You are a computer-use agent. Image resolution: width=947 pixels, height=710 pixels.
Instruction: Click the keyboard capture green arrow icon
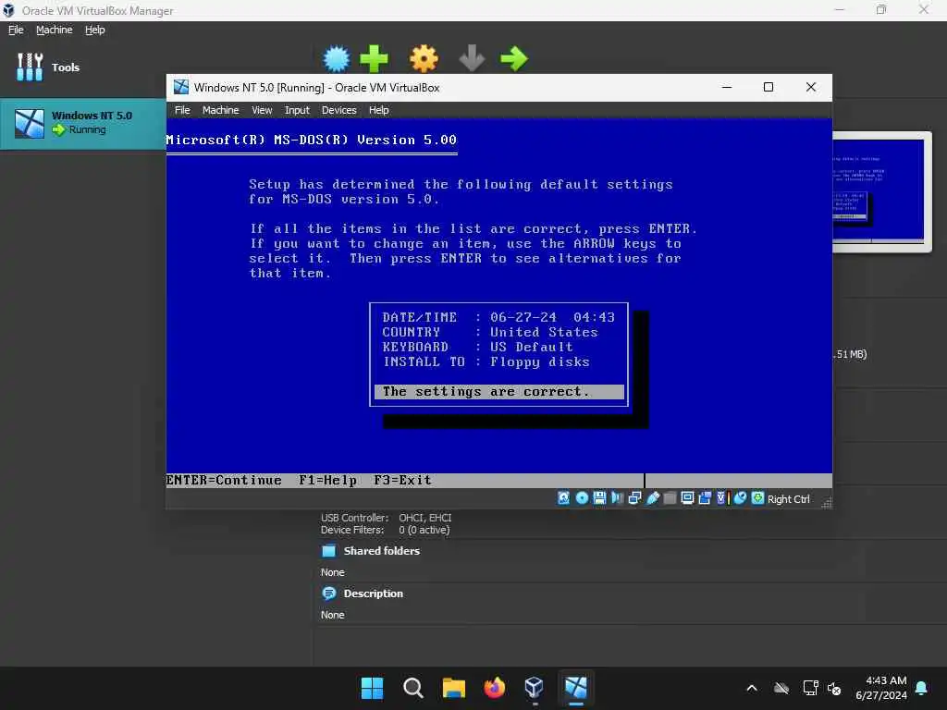click(757, 498)
